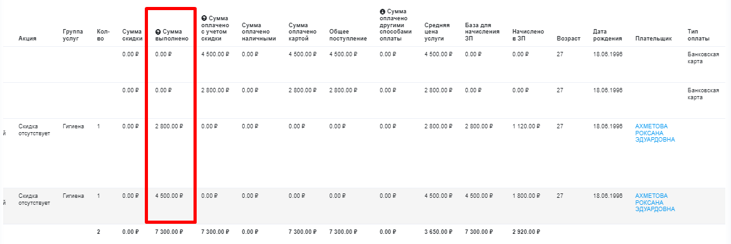Sort by the Акция column header
The width and height of the screenshot is (731, 244).
click(27, 39)
